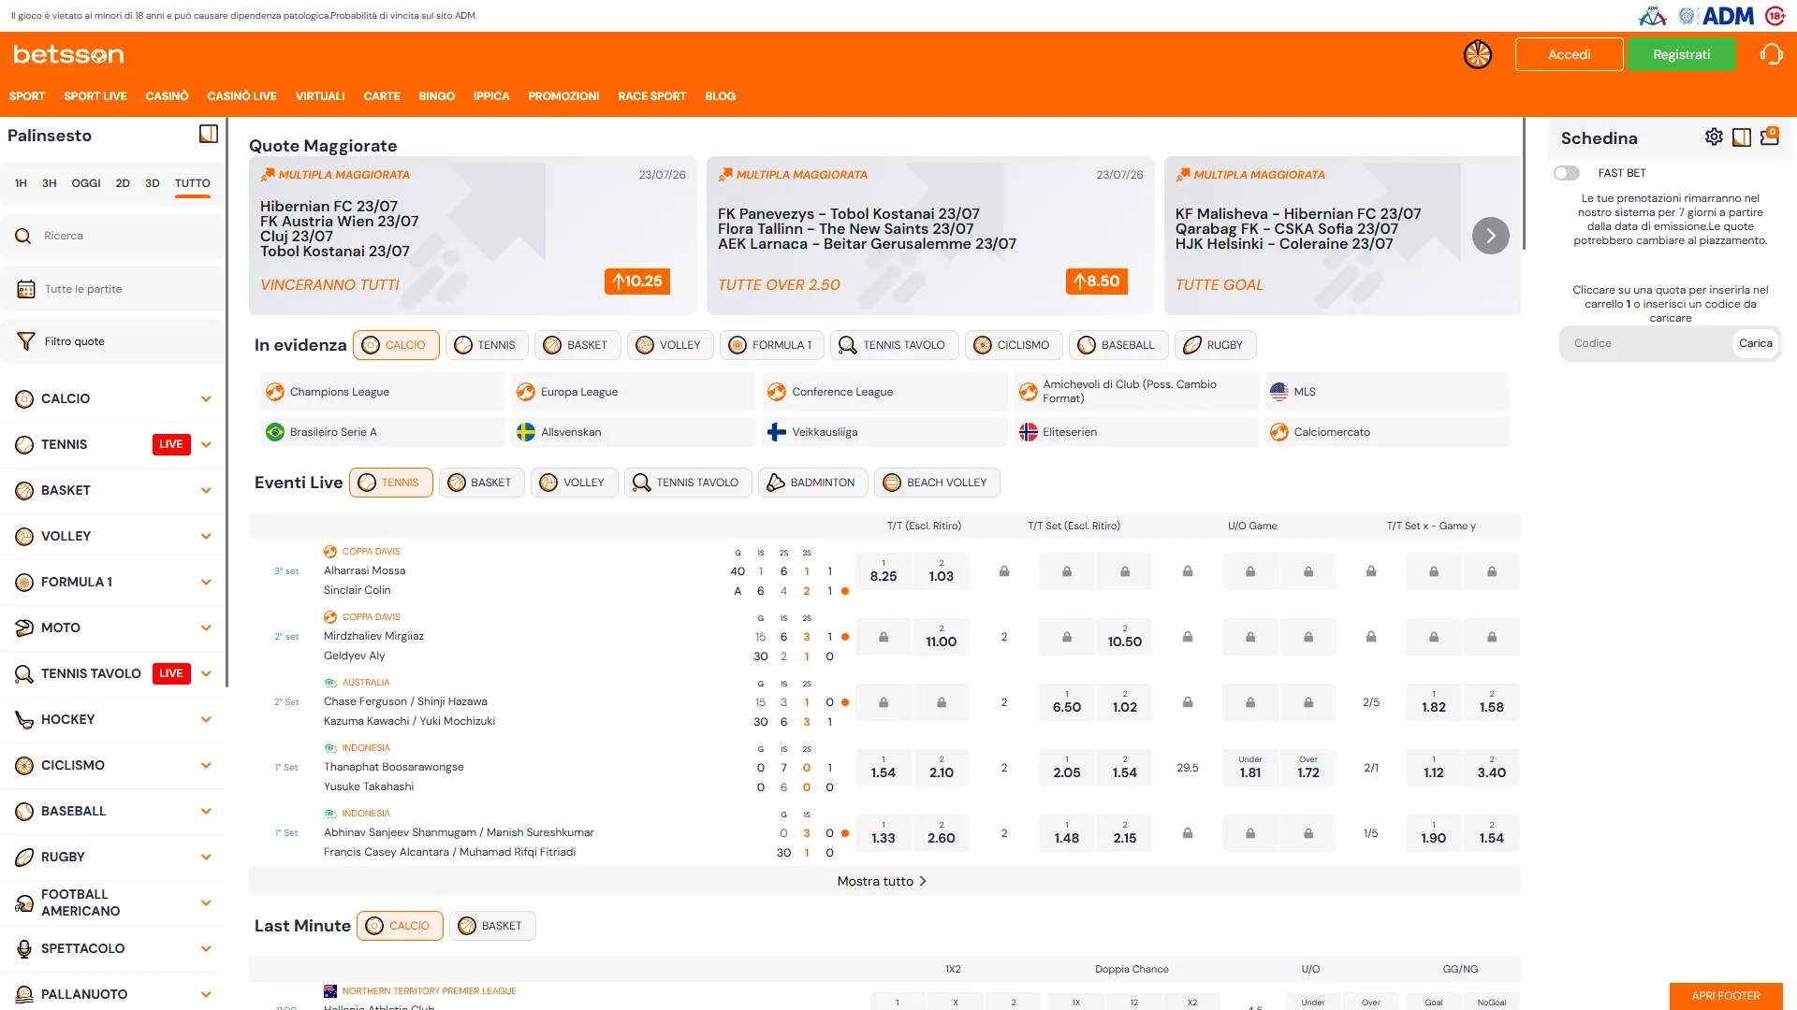Click the Rugby ball icon in sidebar
Image resolution: width=1797 pixels, height=1010 pixels.
click(24, 858)
